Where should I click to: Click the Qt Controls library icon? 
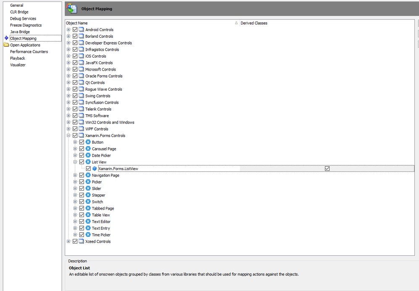[81, 83]
